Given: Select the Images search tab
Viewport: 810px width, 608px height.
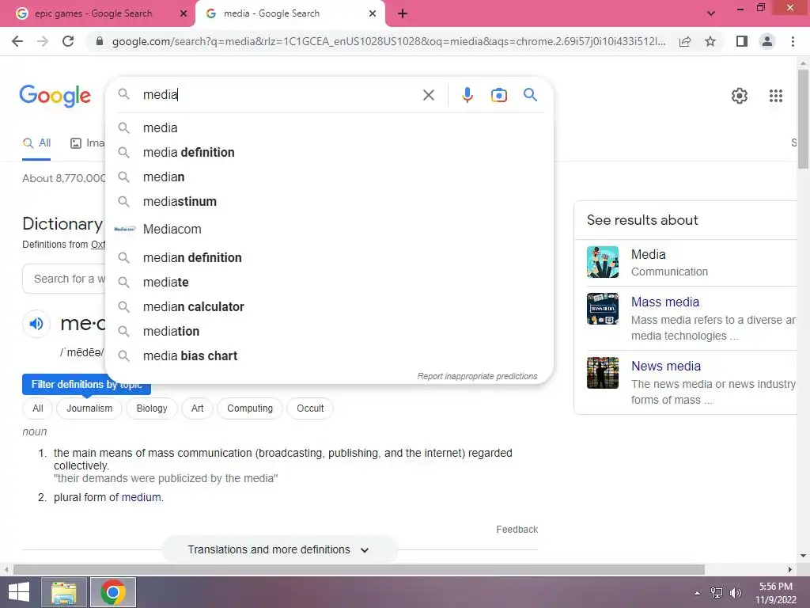Looking at the screenshot, I should [87, 143].
